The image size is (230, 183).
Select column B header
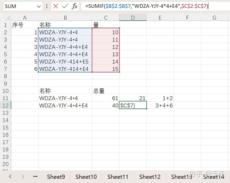click(x=65, y=18)
